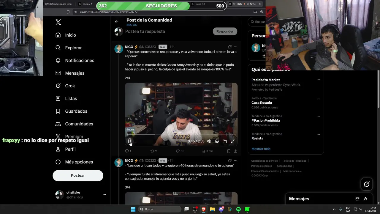Click the bookmark icon left of address bar

pos(68,12)
